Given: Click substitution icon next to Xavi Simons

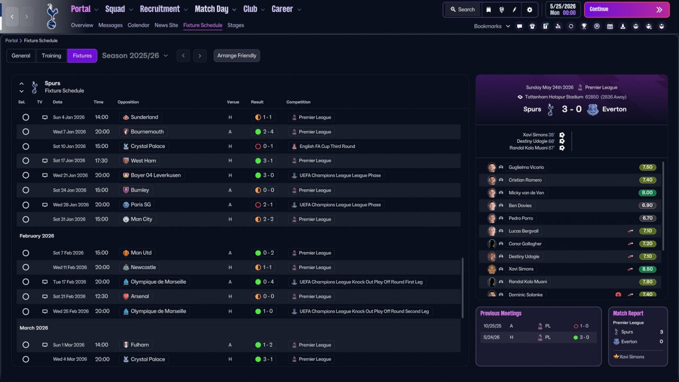Looking at the screenshot, I should pos(631,269).
